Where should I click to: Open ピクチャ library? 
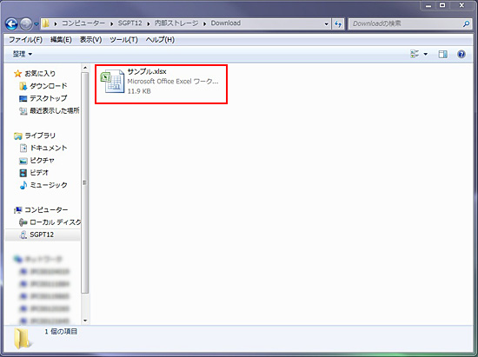pyautogui.click(x=42, y=160)
